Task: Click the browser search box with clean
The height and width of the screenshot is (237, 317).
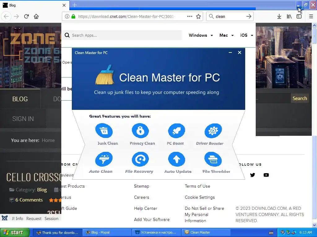Action: (x=230, y=17)
